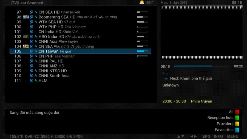
Task: Select channel HLM
Action: [80, 81]
